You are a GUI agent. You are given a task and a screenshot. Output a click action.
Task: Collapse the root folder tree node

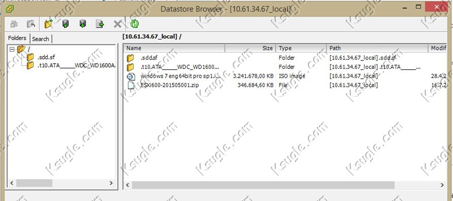[x=12, y=49]
